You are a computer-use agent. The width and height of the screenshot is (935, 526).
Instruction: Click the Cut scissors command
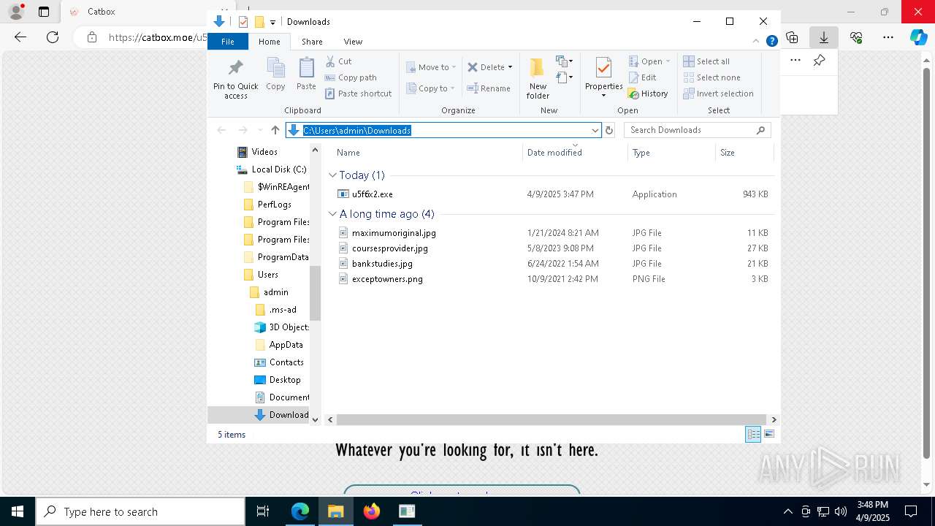point(338,61)
